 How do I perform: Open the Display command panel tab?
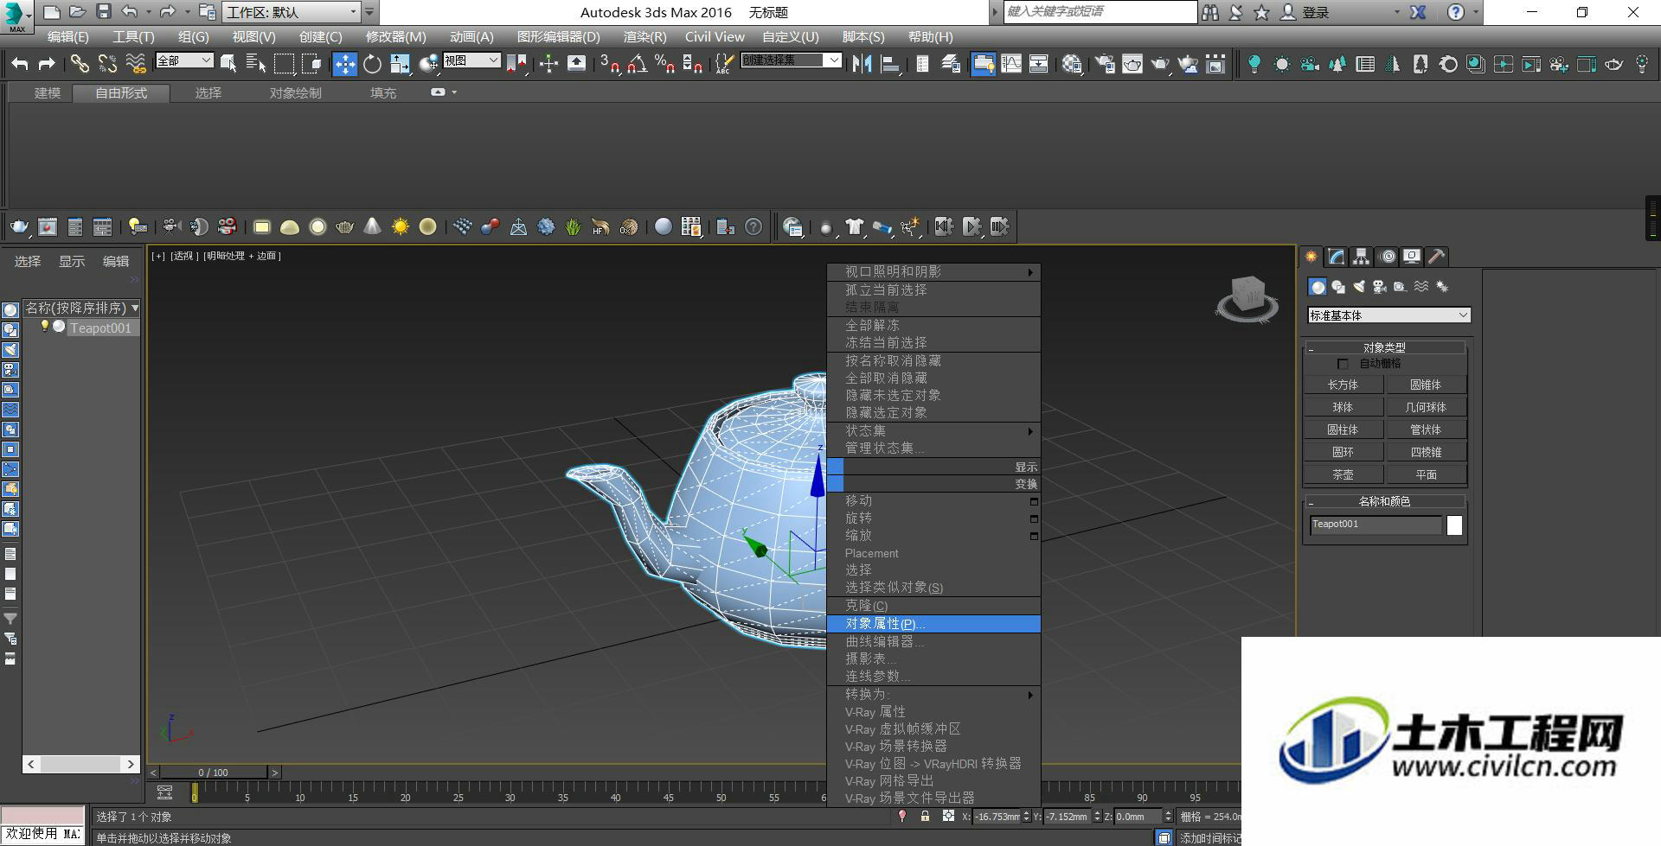pos(1412,257)
